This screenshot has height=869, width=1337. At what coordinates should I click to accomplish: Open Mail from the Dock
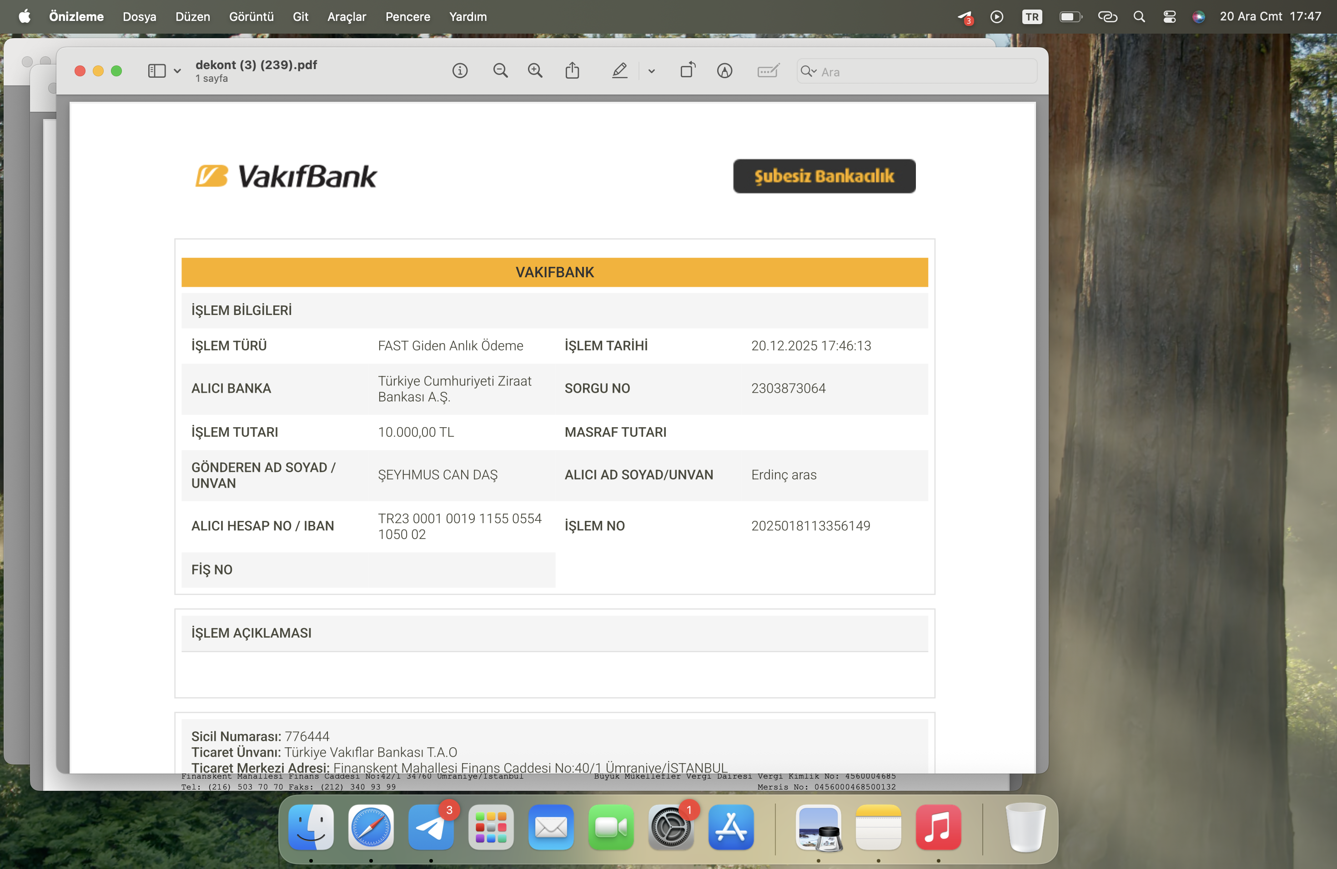click(551, 826)
